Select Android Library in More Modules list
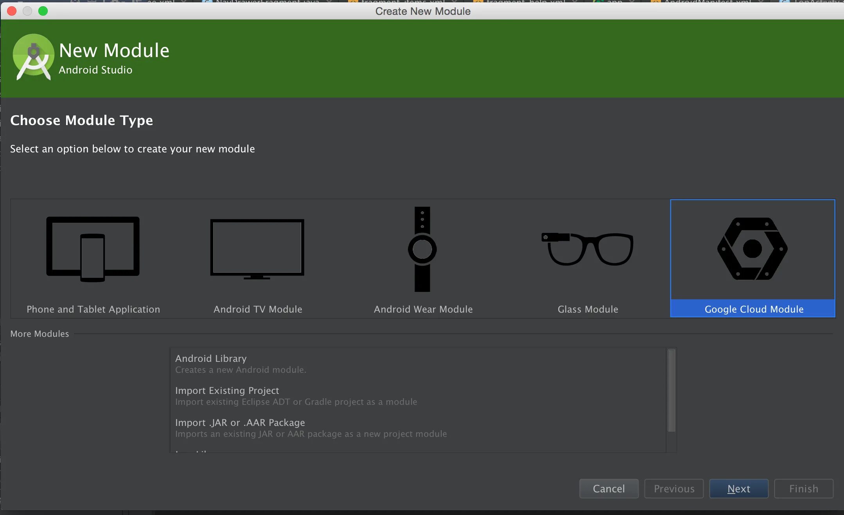Screen dimensions: 844x515 click(418, 364)
